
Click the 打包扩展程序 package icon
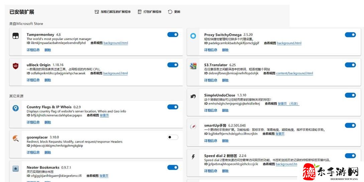139,12
